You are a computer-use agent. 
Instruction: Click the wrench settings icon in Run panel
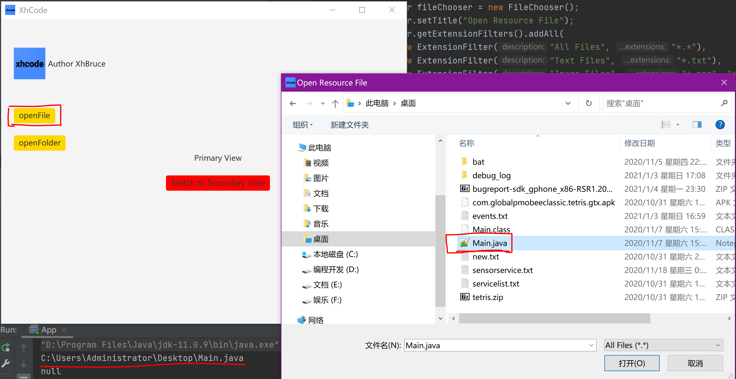(6, 363)
